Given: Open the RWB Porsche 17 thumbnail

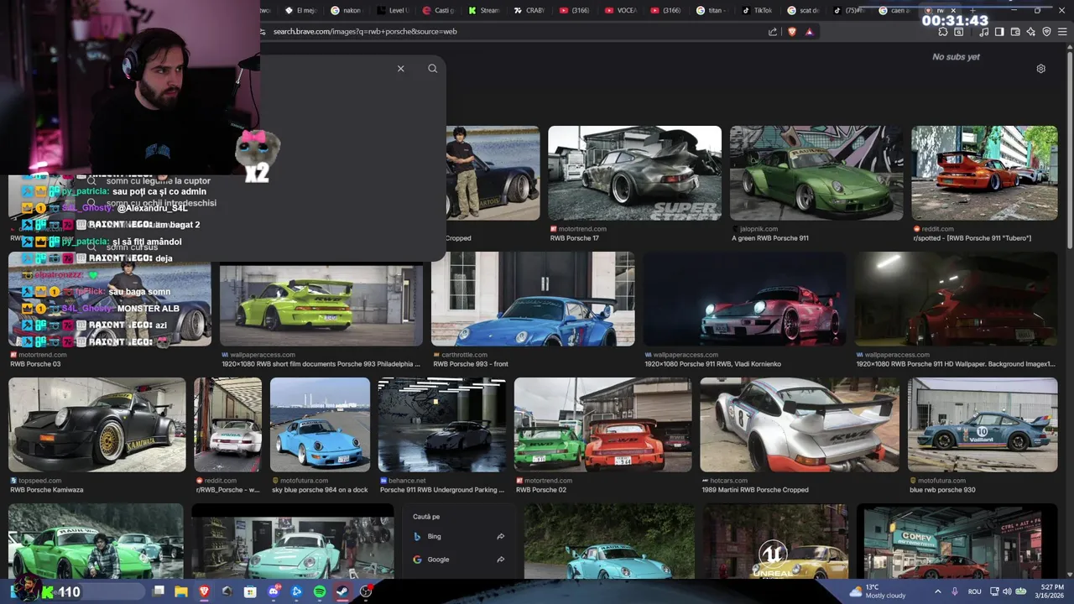Looking at the screenshot, I should 634,174.
